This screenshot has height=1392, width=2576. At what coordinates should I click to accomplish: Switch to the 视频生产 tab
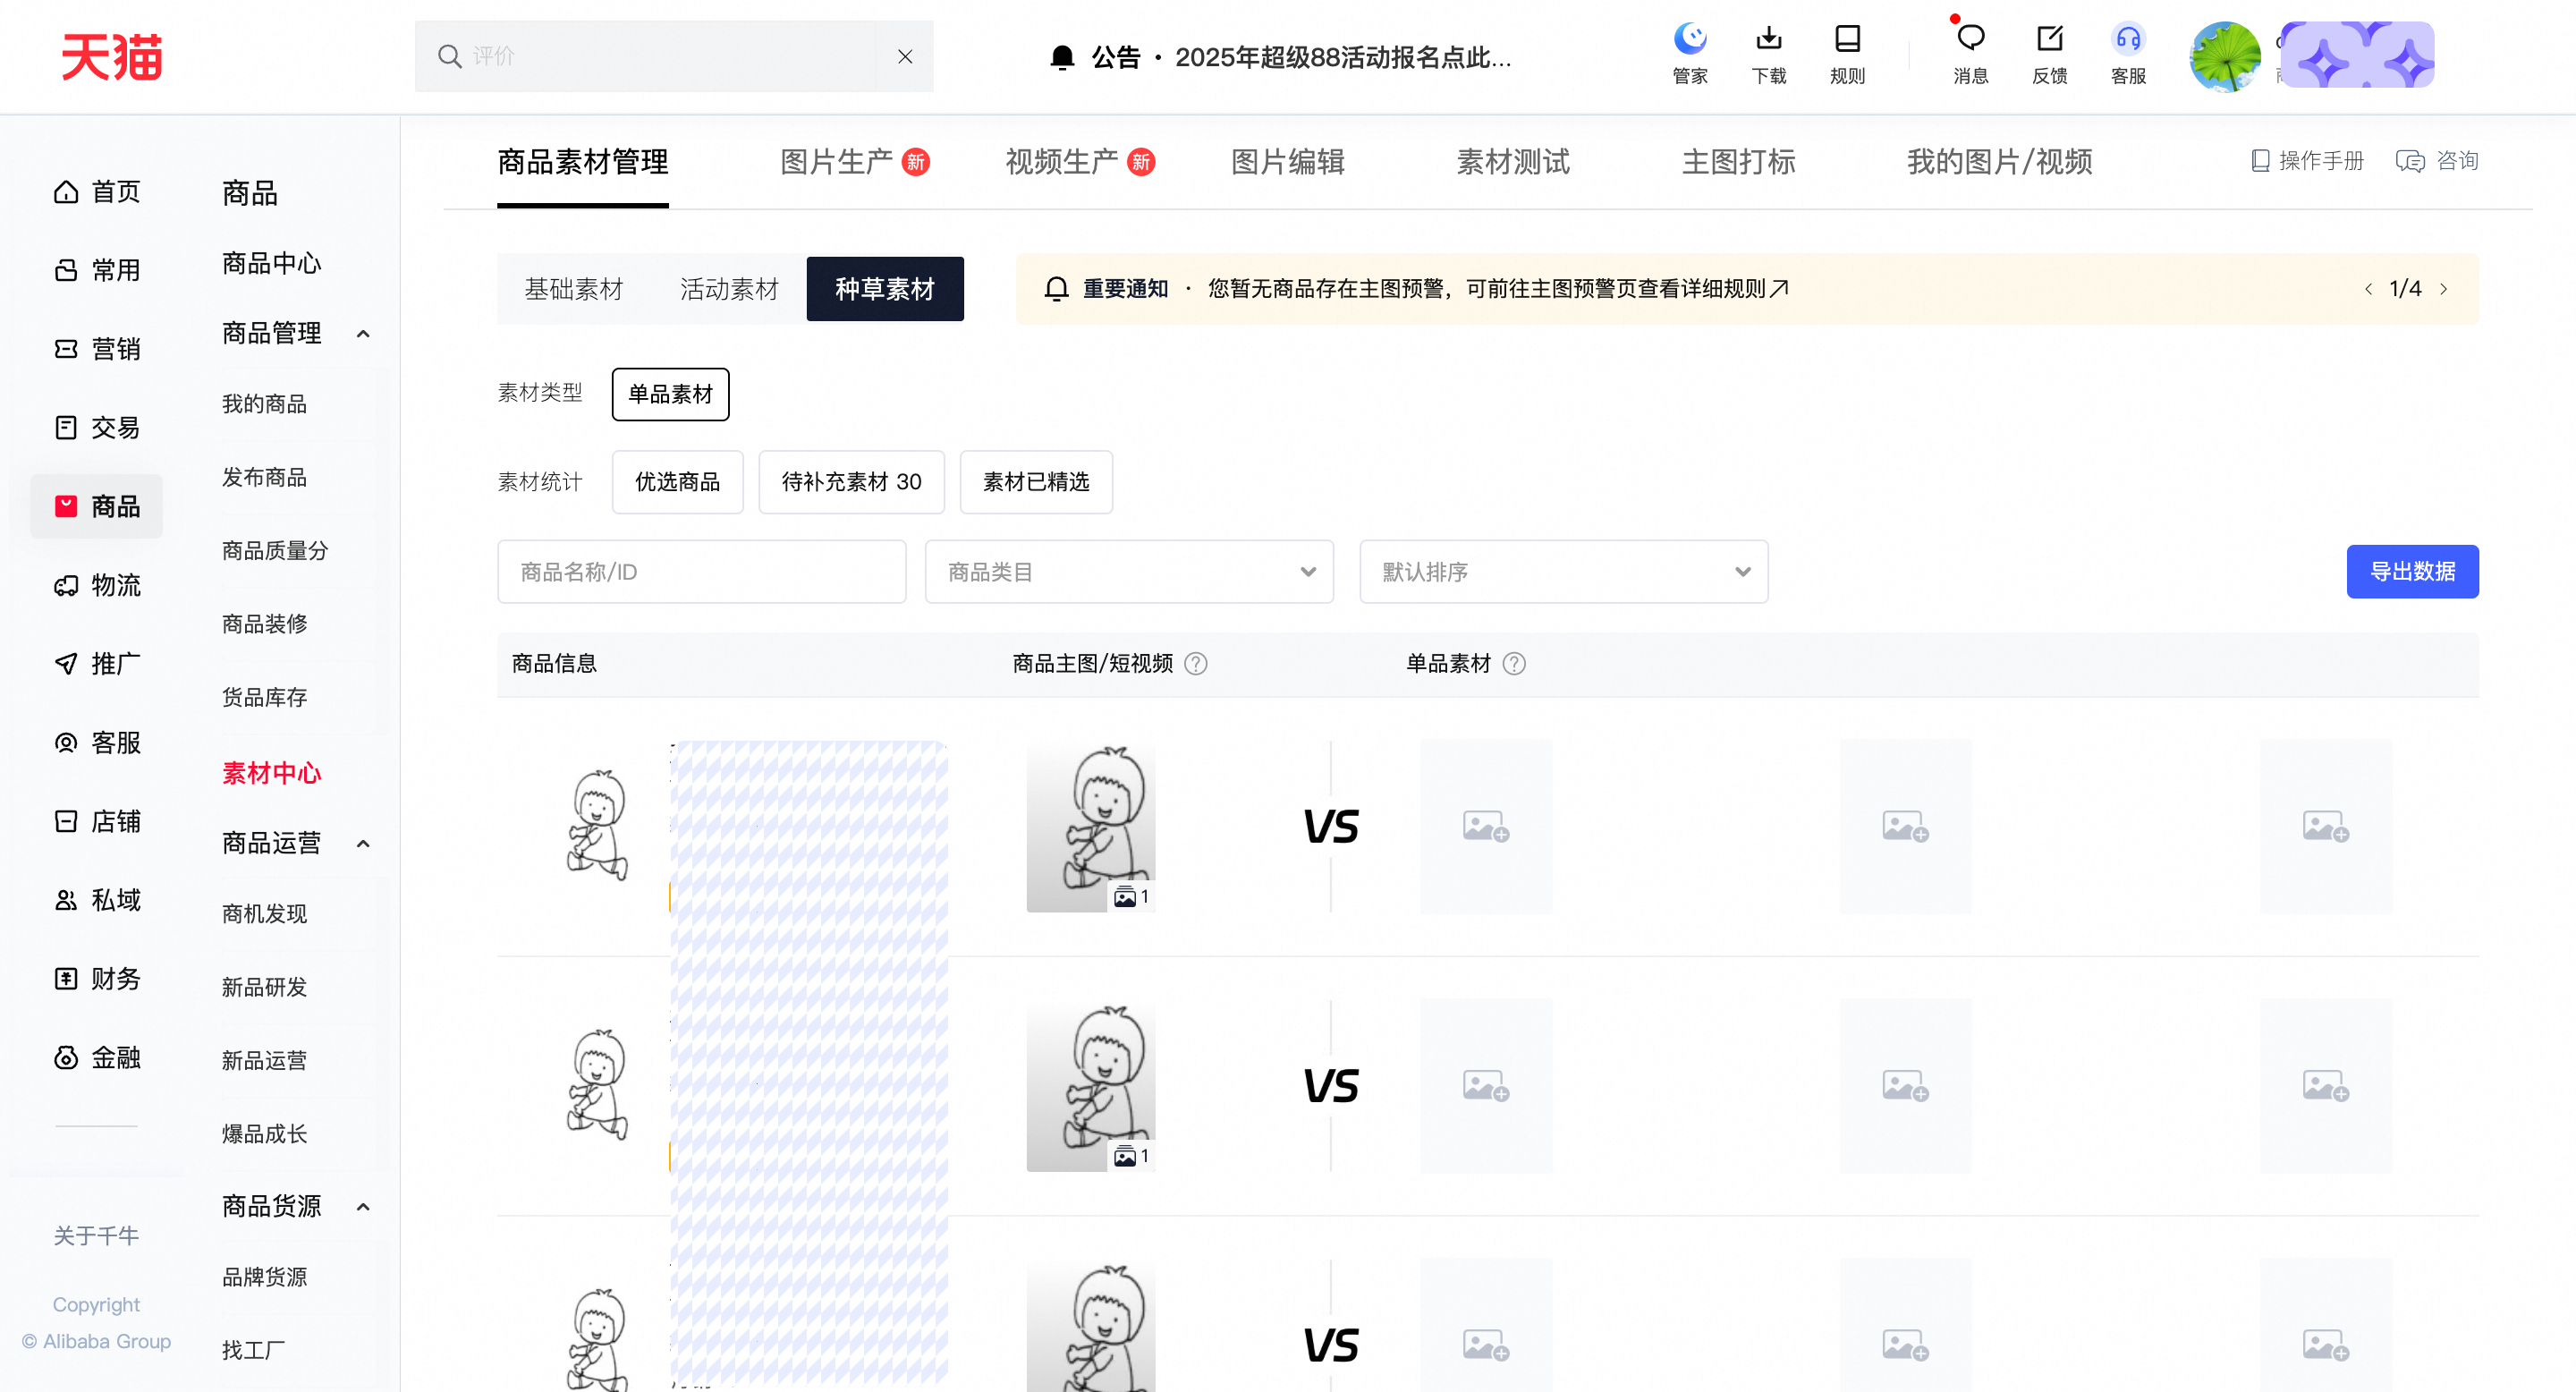1080,162
